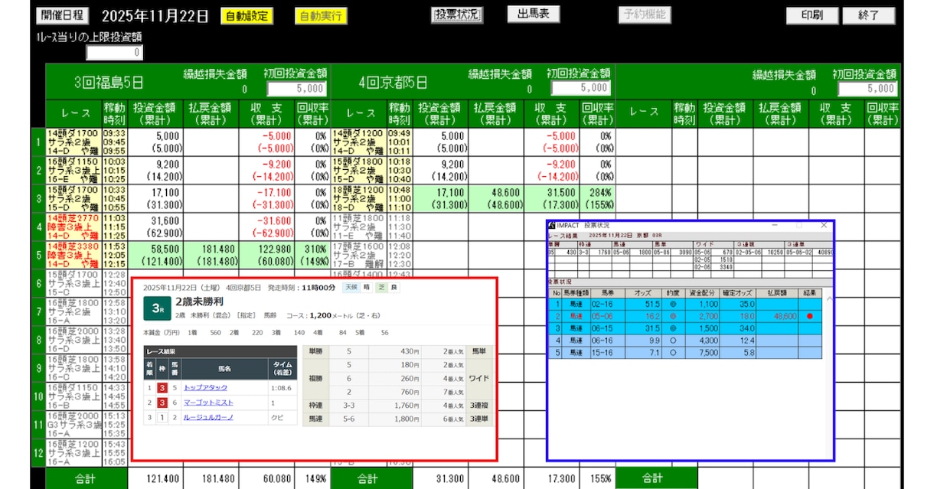
Task: Start 自動実行 automatic execution
Action: point(321,16)
